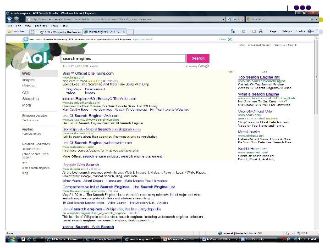Click the browser Back arrow button

[x=10, y=19]
